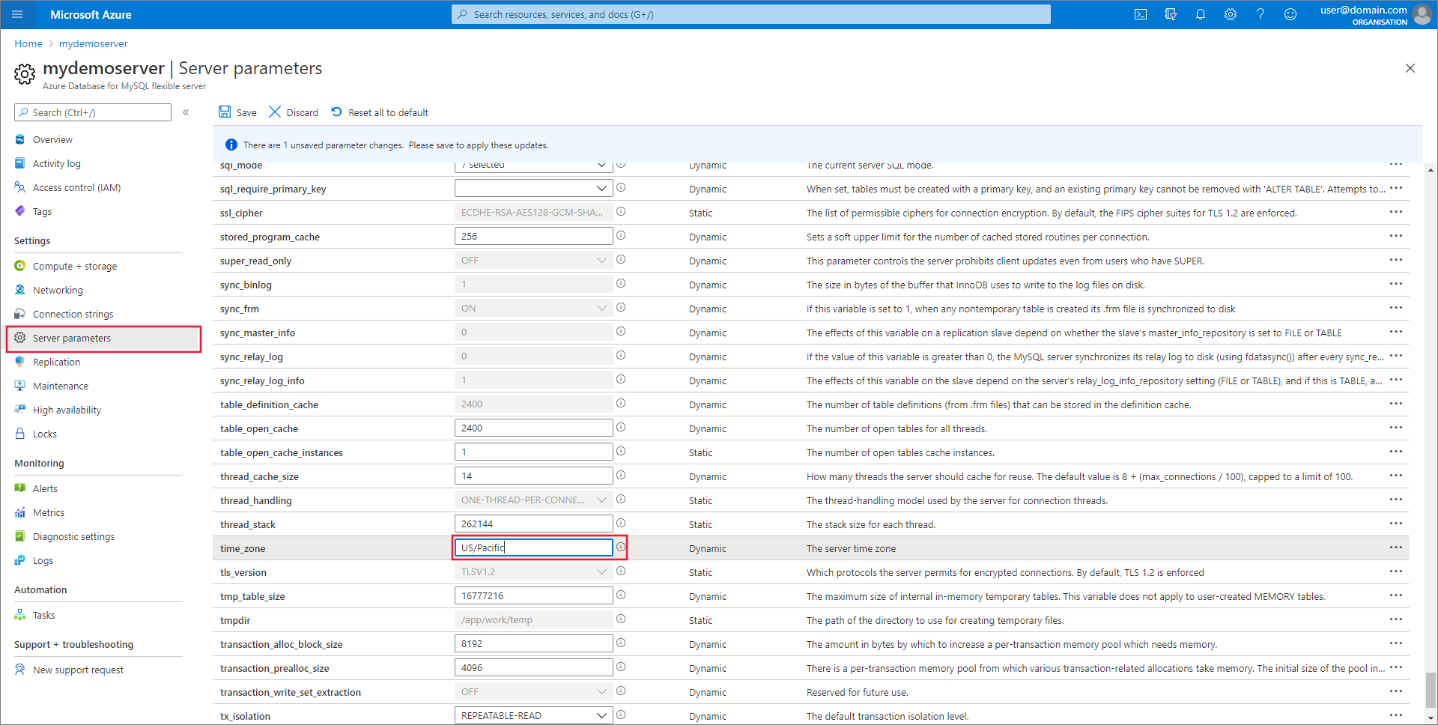Open the feedback smiley icon
The image size is (1438, 725).
(1290, 14)
